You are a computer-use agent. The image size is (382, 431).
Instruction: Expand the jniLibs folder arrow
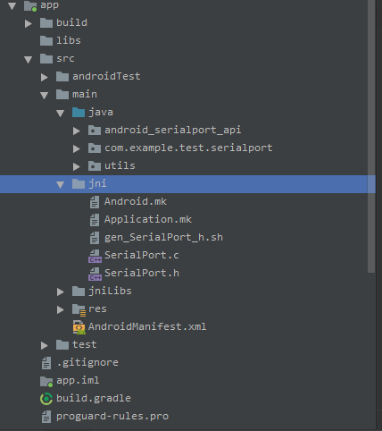point(61,292)
